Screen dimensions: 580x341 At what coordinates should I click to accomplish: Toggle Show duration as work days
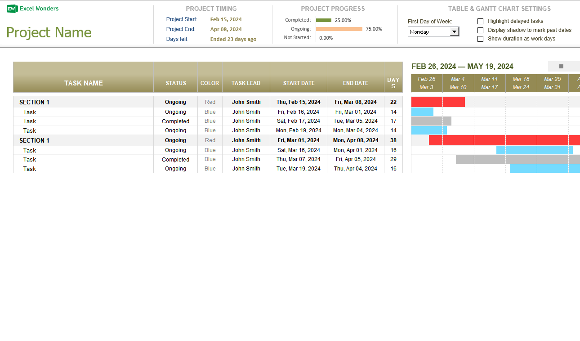[481, 39]
